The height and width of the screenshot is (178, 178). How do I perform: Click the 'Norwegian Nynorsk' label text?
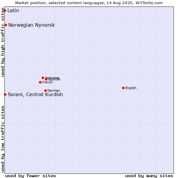[31, 25]
